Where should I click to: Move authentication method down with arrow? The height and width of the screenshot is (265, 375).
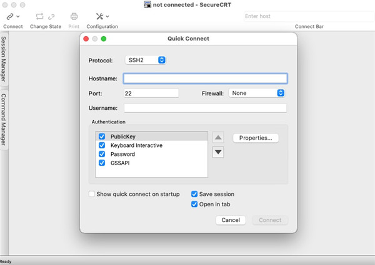(218, 152)
